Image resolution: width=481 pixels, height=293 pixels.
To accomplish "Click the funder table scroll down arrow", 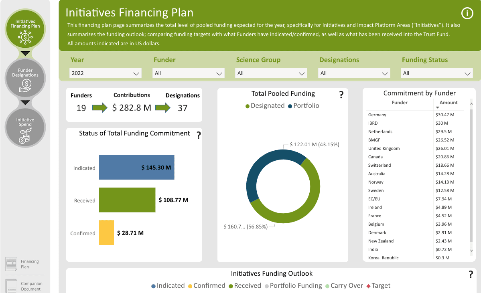I will (471, 250).
